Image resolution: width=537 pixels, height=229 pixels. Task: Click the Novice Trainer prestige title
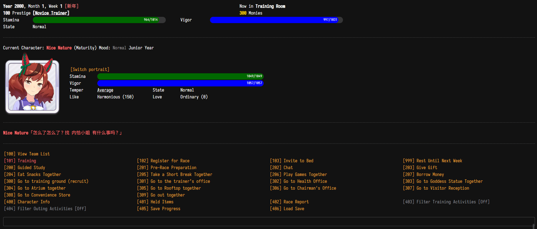[x=51, y=13]
